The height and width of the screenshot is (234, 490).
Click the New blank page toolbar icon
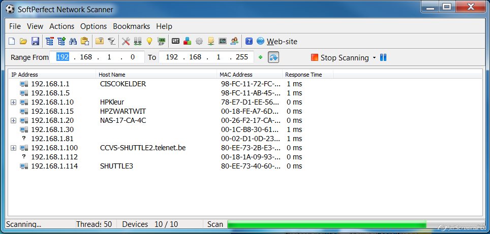pos(12,41)
